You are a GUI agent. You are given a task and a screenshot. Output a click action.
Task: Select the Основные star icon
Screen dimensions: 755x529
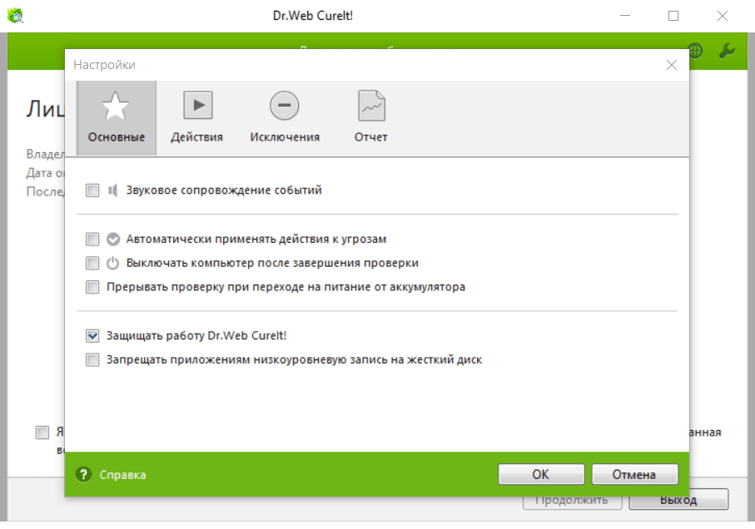coord(116,106)
